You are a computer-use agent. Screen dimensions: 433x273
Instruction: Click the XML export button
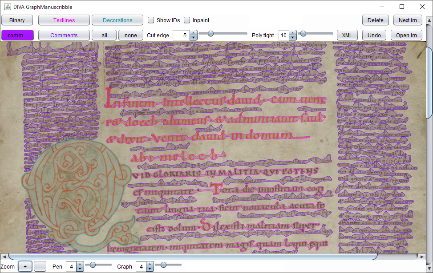[x=347, y=35]
